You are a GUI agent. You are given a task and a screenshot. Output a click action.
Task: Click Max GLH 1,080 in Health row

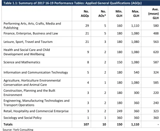135,52
